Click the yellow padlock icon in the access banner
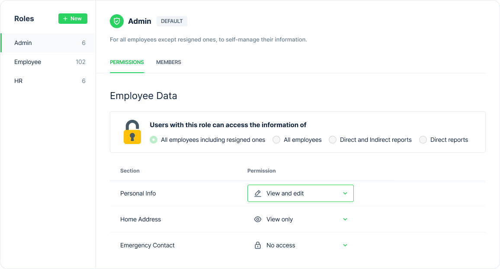Viewport: 500px width, 269px height. 132,132
